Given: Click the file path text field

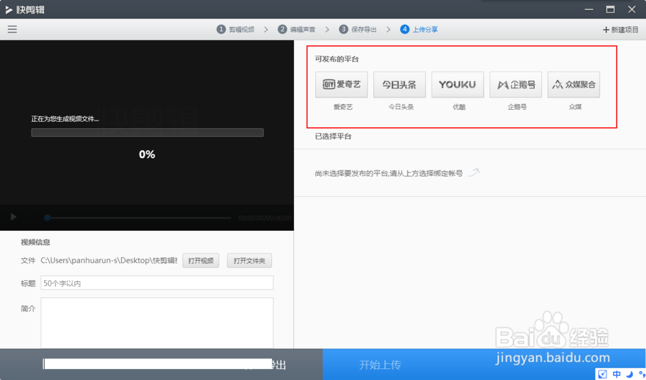Looking at the screenshot, I should tap(109, 261).
